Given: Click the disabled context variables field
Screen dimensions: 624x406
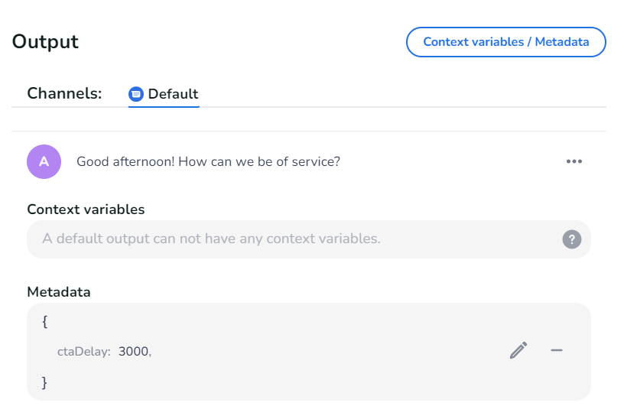Looking at the screenshot, I should pos(291,239).
